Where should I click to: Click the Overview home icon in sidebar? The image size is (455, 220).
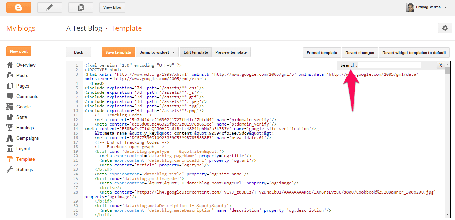coord(10,65)
